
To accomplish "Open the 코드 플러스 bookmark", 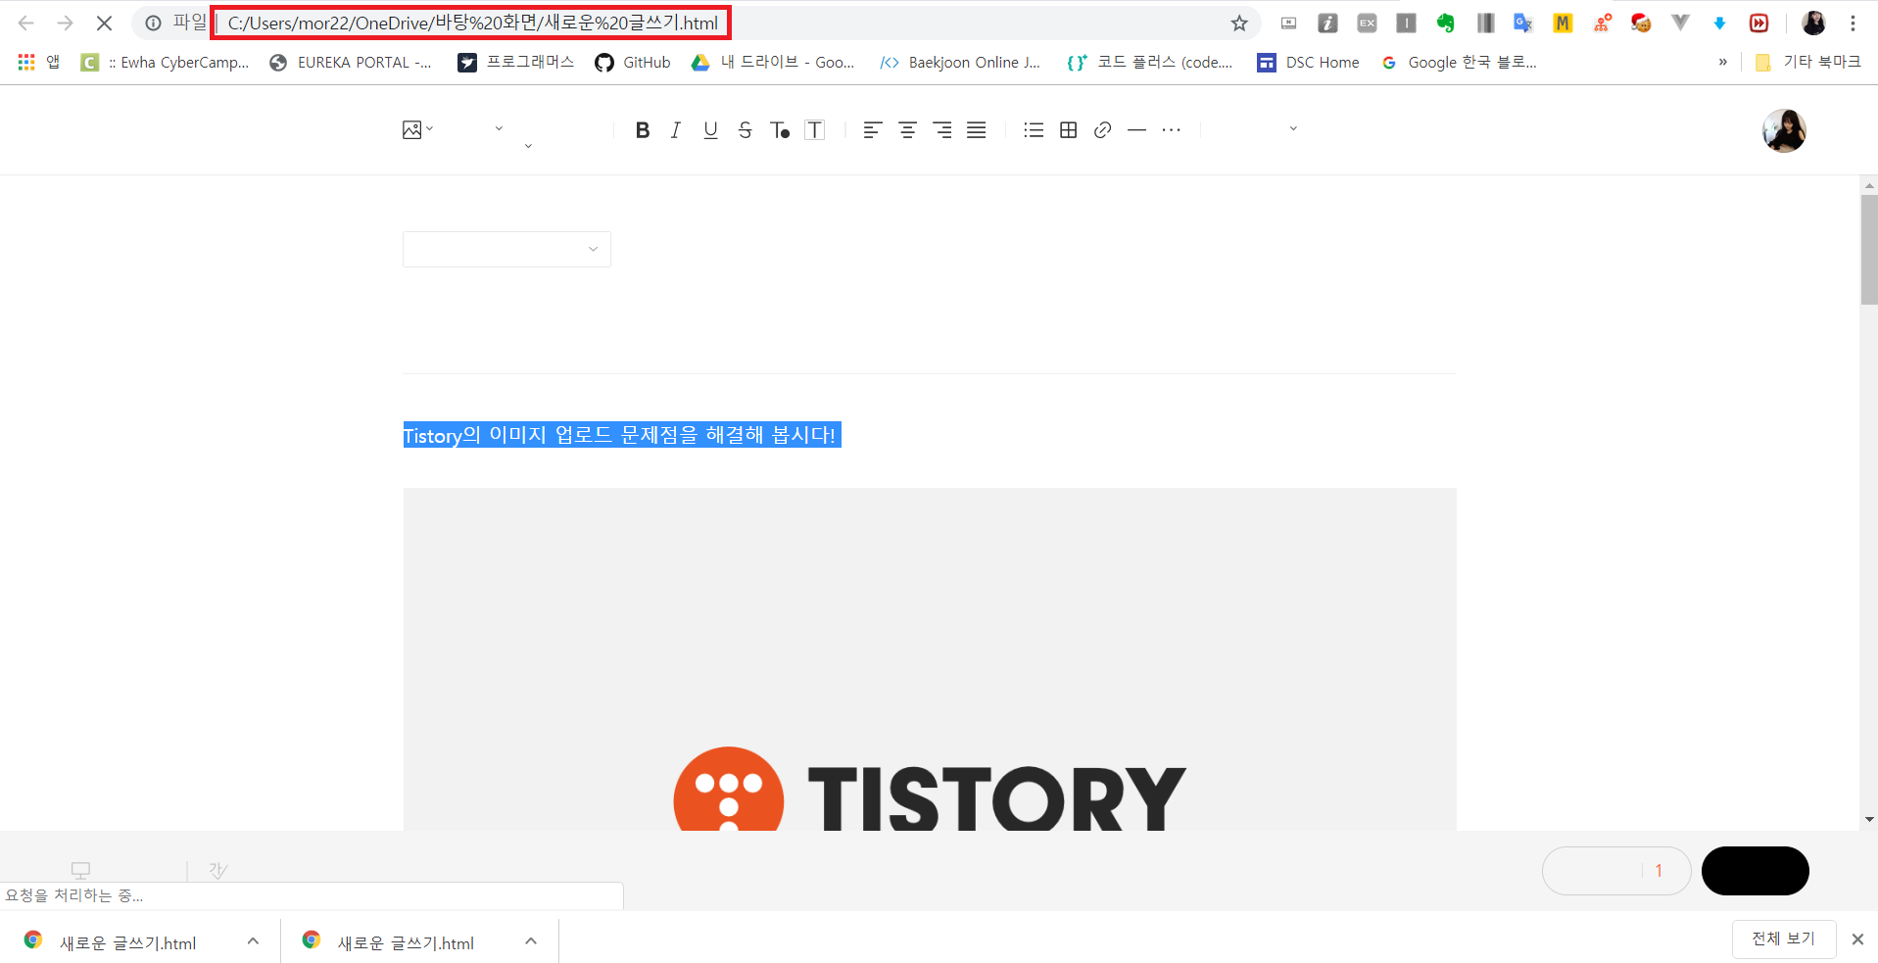I will click(1150, 62).
